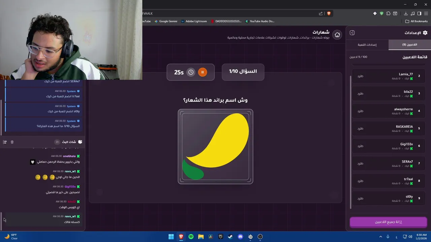The image size is (431, 242).
Task: Kick player bila22 with طرد
Action: (360, 93)
